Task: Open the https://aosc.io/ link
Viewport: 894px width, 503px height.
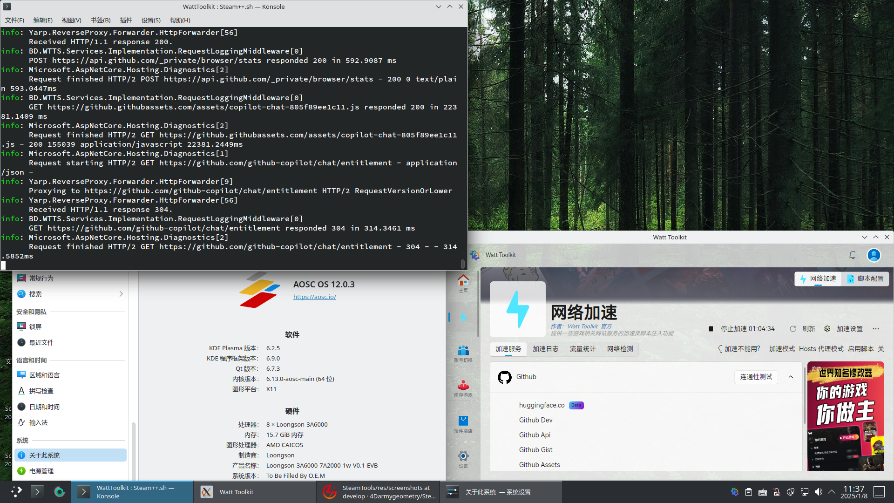Action: tap(315, 297)
